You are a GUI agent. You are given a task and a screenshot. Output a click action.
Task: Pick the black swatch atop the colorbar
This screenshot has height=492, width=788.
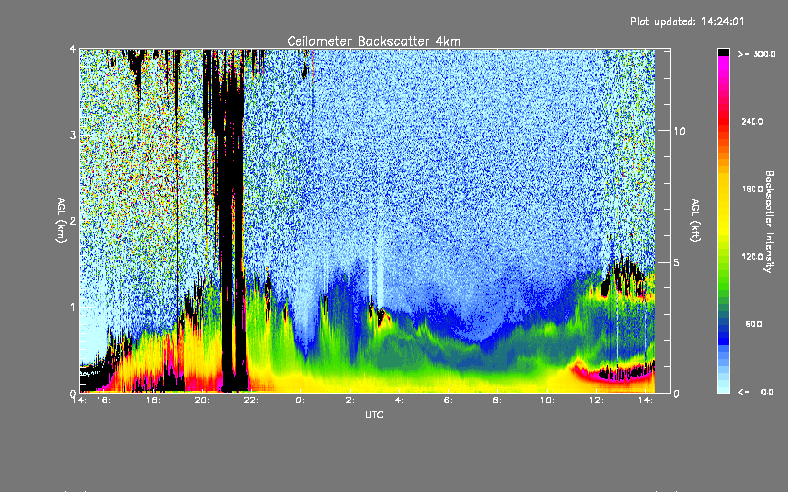pos(723,52)
